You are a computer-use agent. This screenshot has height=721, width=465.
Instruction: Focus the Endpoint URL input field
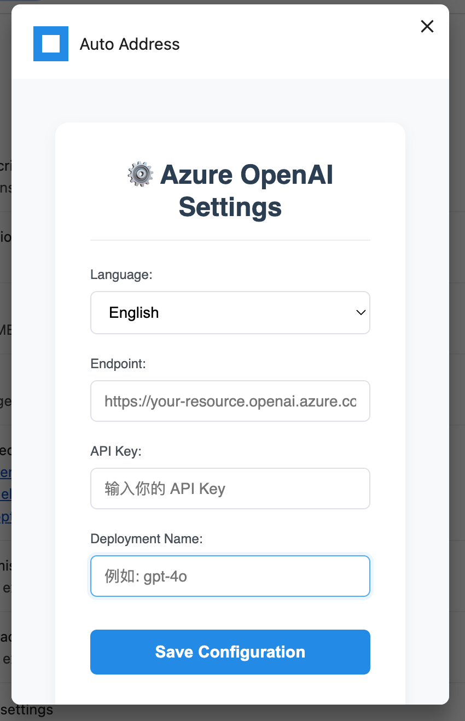click(x=230, y=401)
